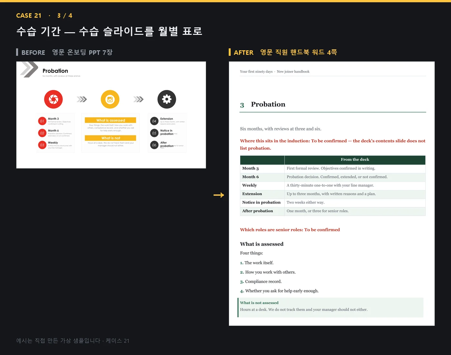Click the red 'Where this sits in the induction' note

pyautogui.click(x=332, y=144)
